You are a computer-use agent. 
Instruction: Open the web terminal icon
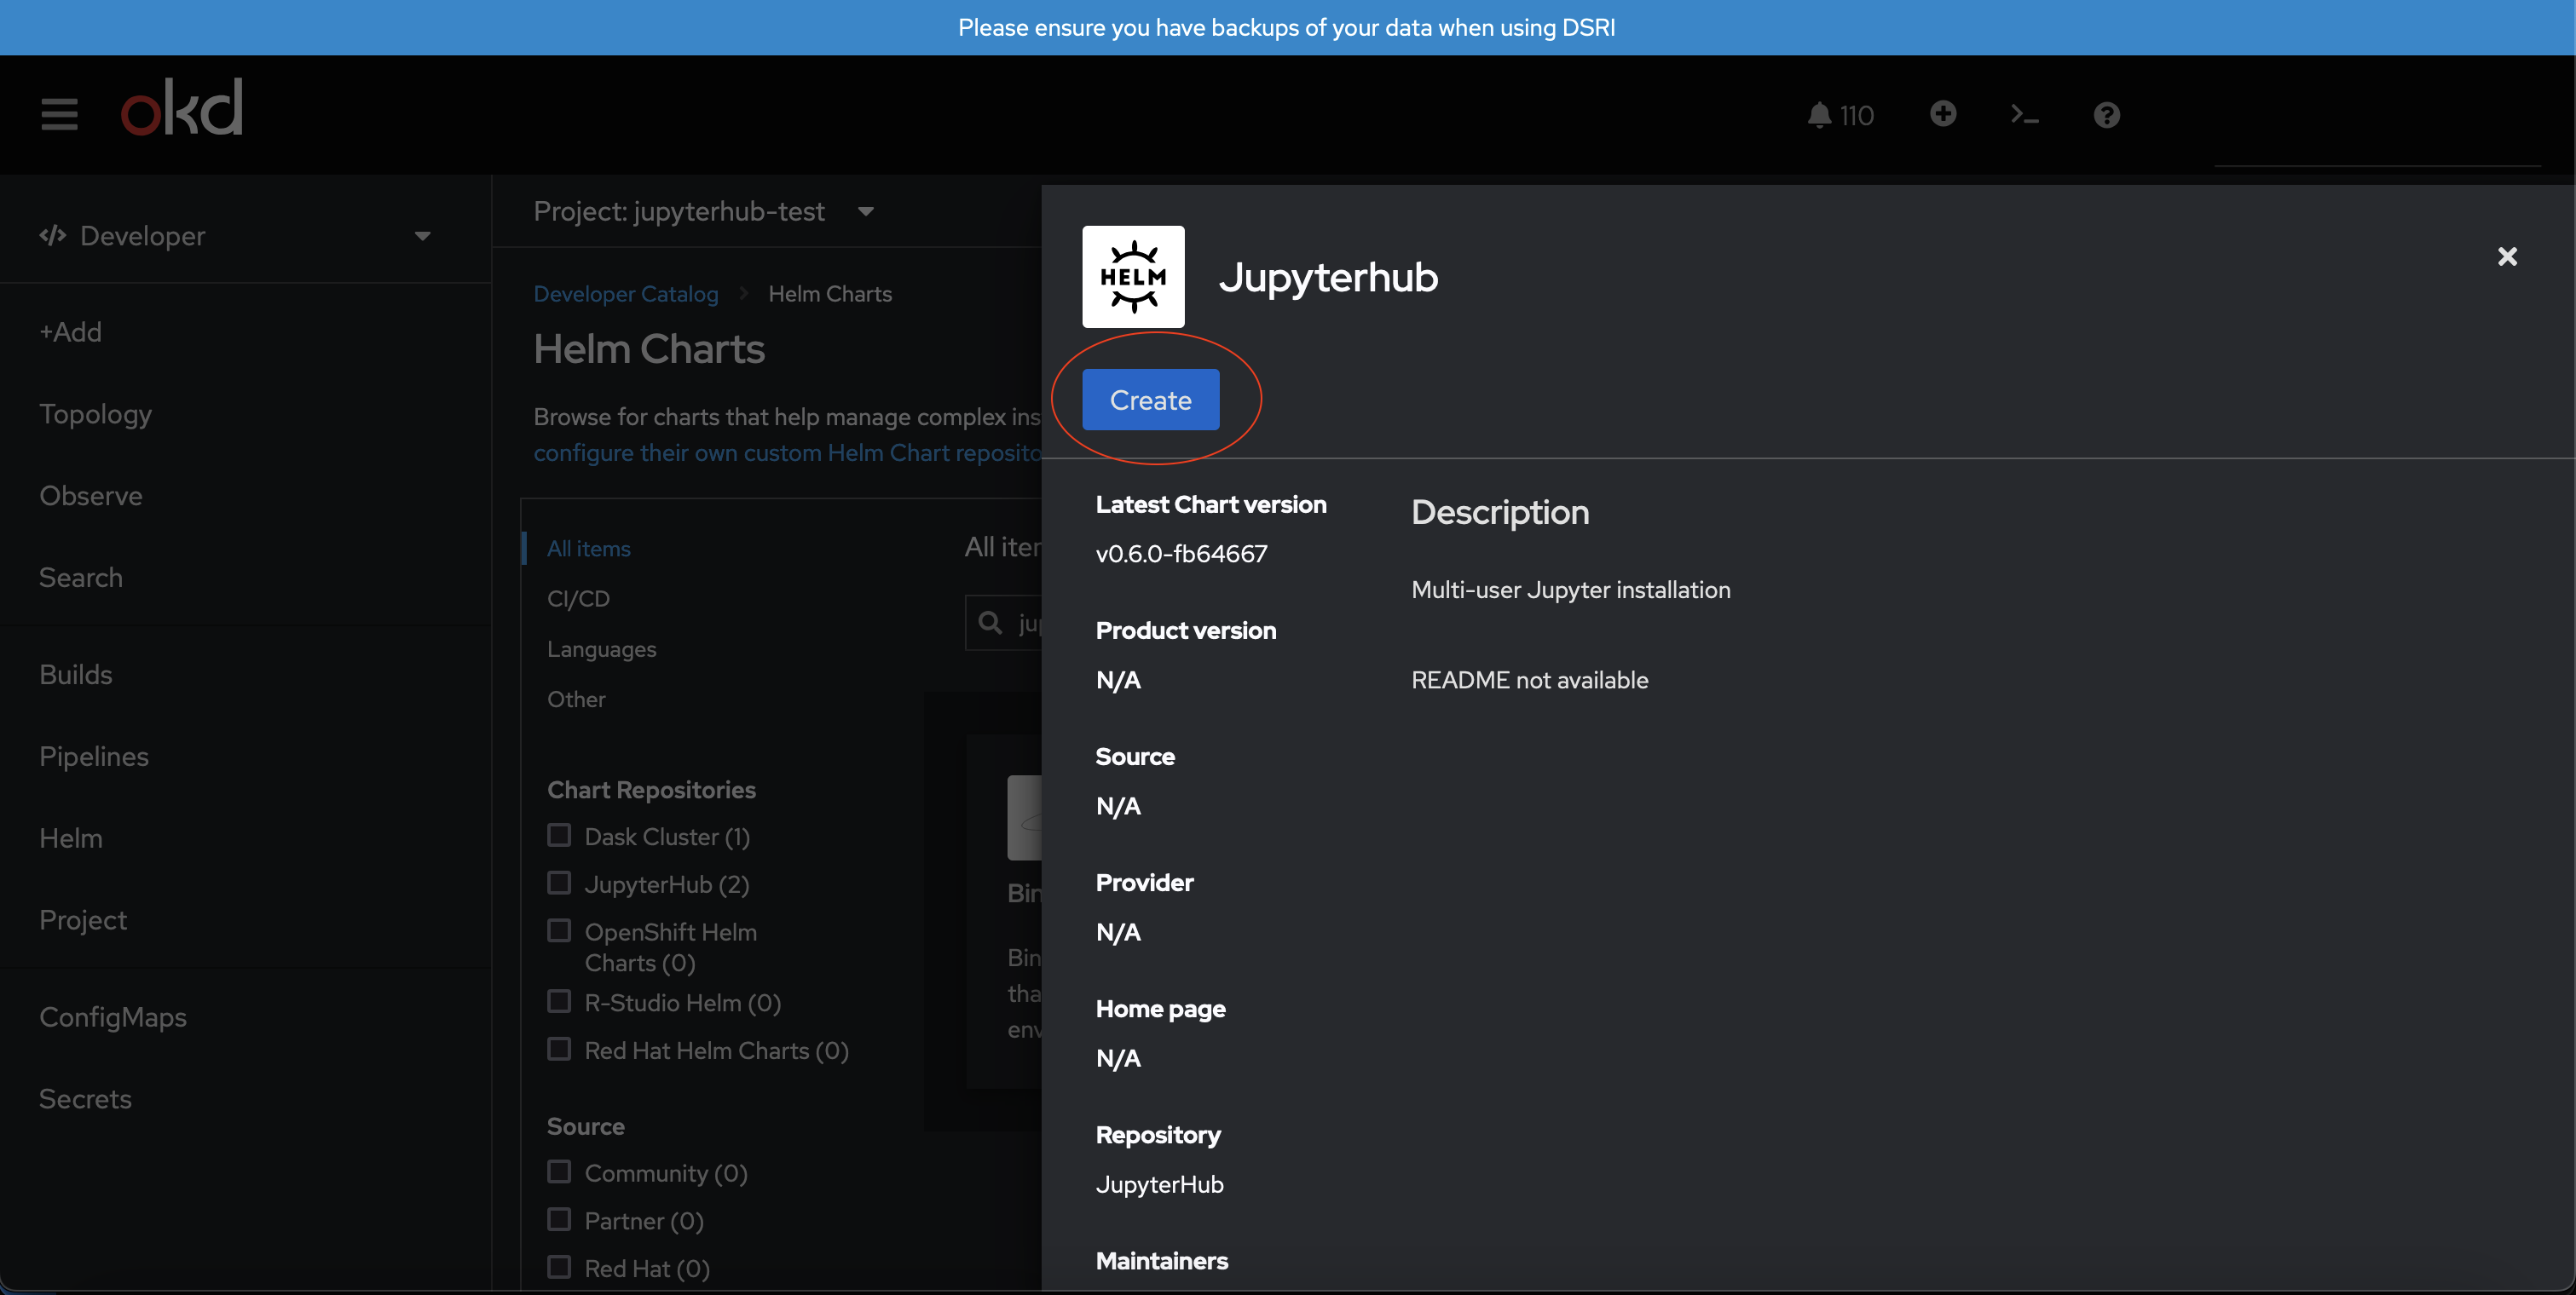click(2024, 115)
